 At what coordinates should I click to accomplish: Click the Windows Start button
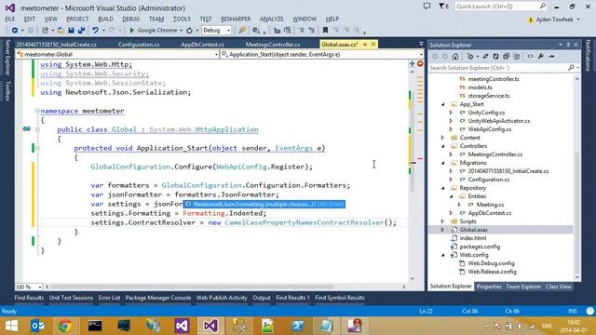(x=11, y=326)
